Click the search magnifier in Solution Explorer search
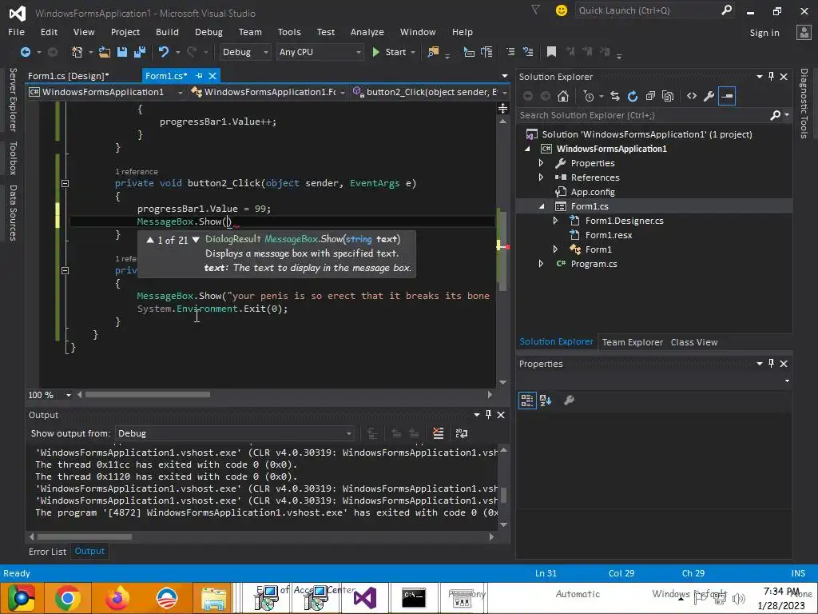The image size is (818, 614). 775,115
